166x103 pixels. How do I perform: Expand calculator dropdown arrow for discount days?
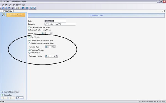point(48,47)
